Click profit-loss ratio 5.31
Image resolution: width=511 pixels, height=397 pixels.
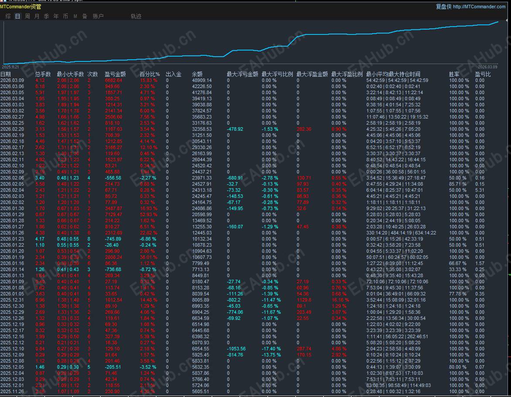[x=479, y=190]
